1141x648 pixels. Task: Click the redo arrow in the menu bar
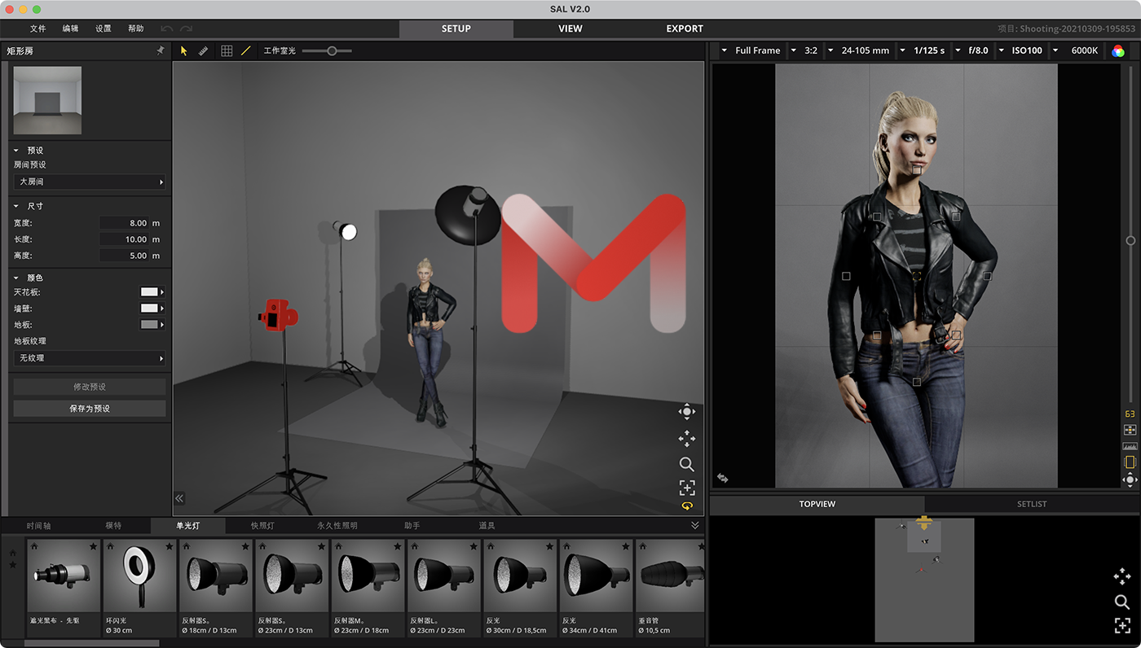[x=187, y=28]
